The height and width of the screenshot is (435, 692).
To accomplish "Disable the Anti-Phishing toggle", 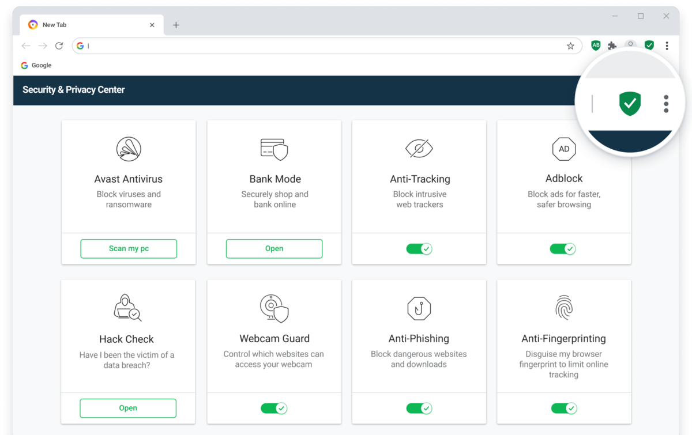I will tap(419, 408).
